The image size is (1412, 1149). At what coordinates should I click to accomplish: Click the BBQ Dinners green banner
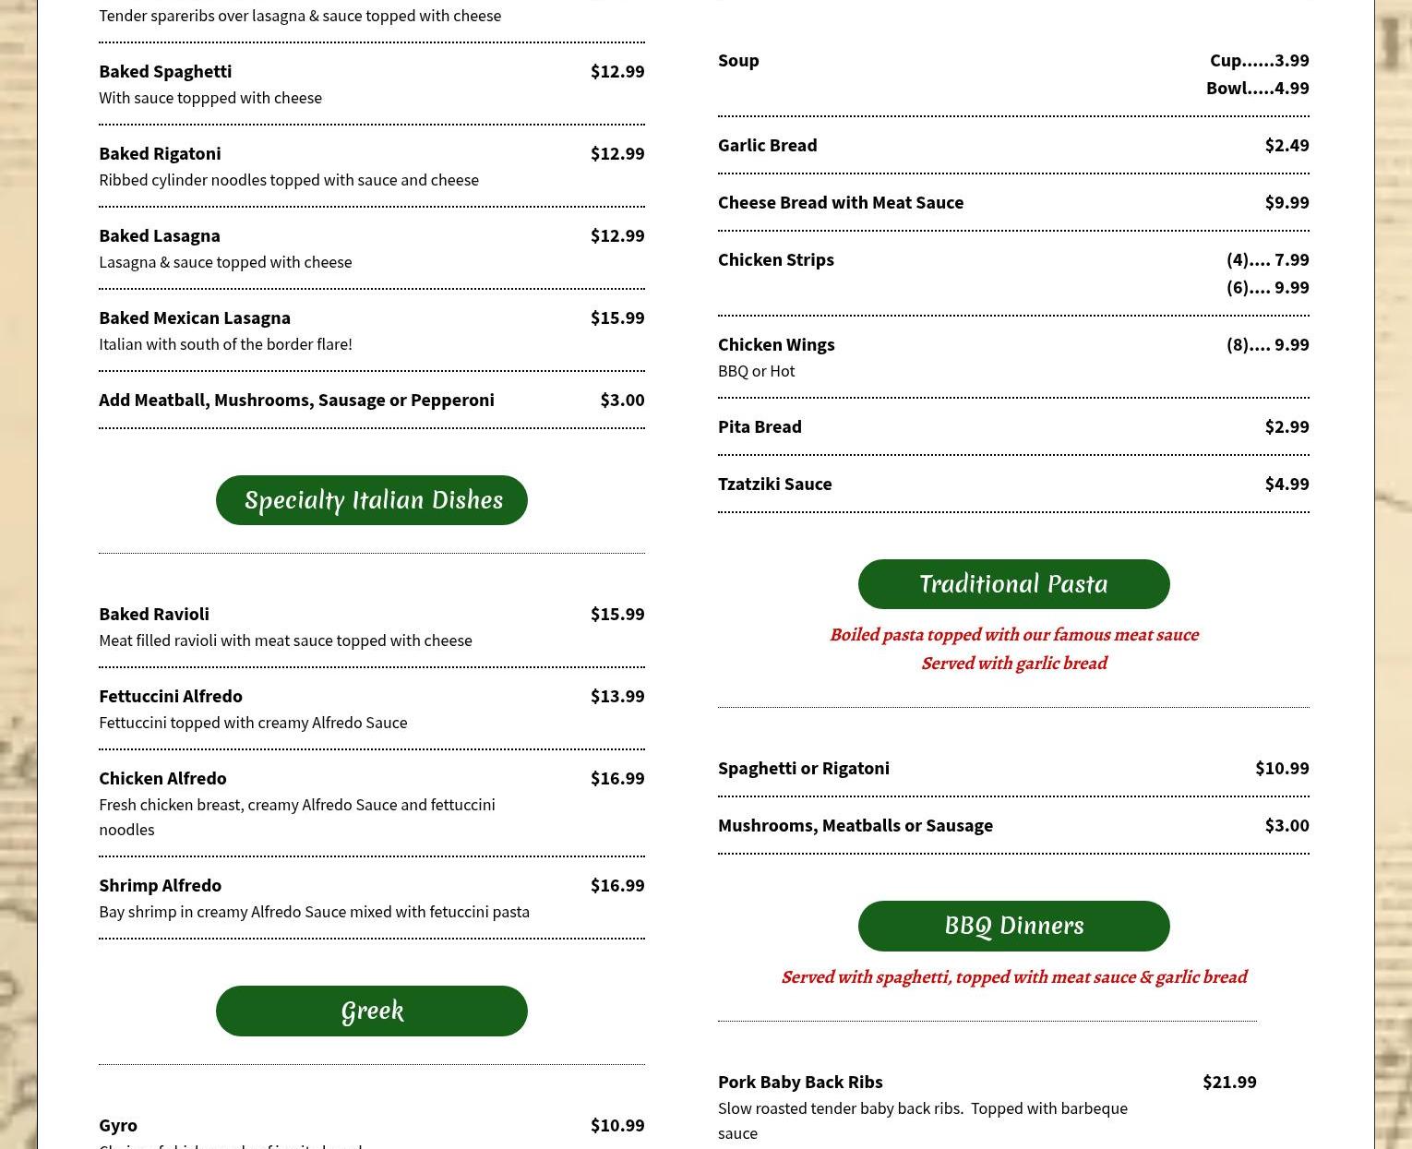(1013, 926)
